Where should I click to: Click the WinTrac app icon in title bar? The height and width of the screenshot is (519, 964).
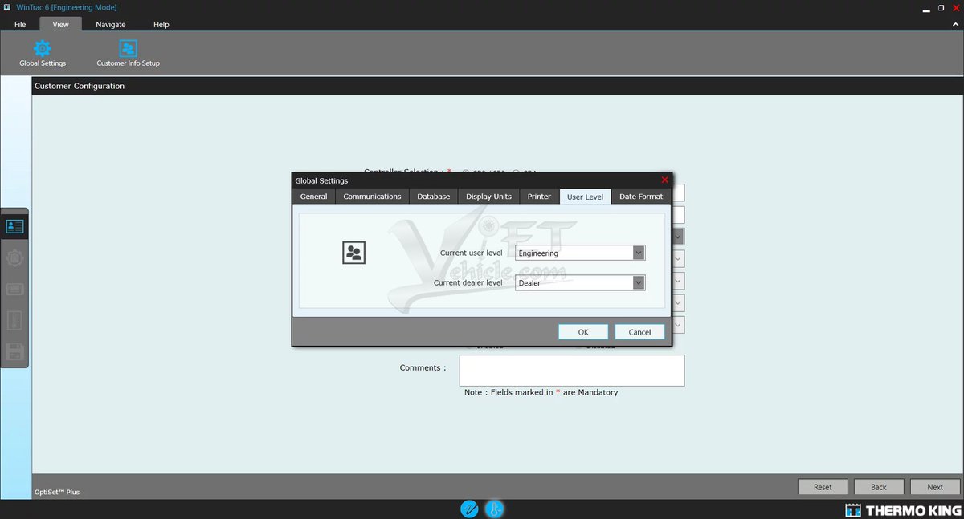[x=6, y=7]
